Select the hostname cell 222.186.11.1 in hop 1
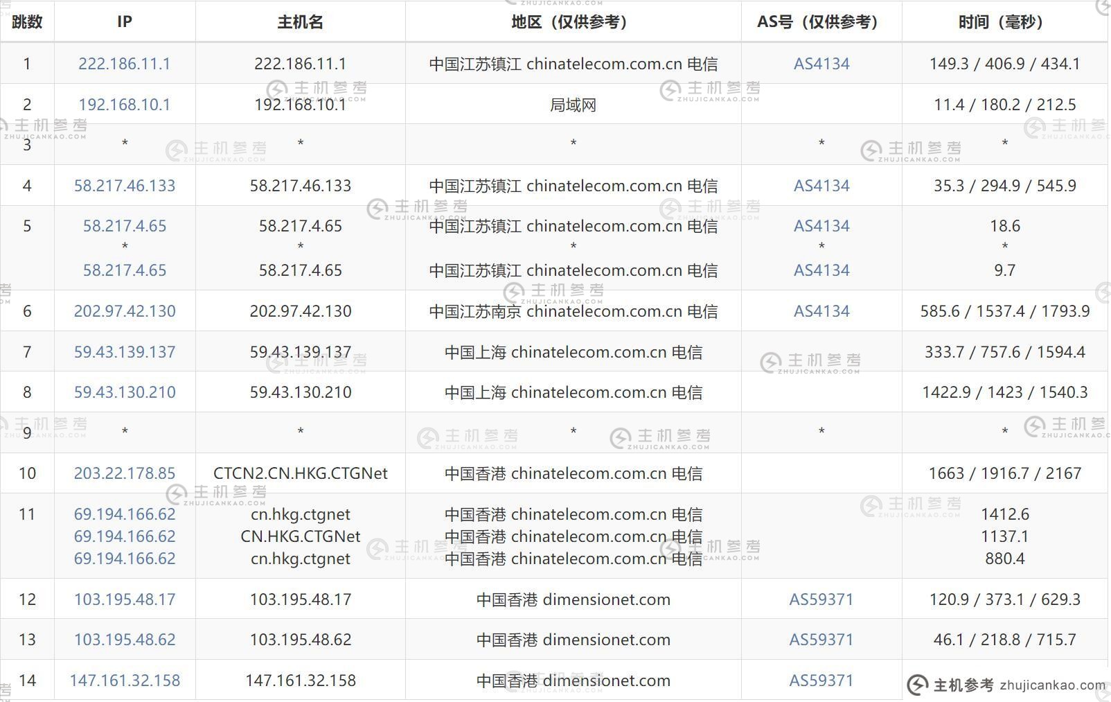Screen dimensions: 1111x702 [x=301, y=64]
